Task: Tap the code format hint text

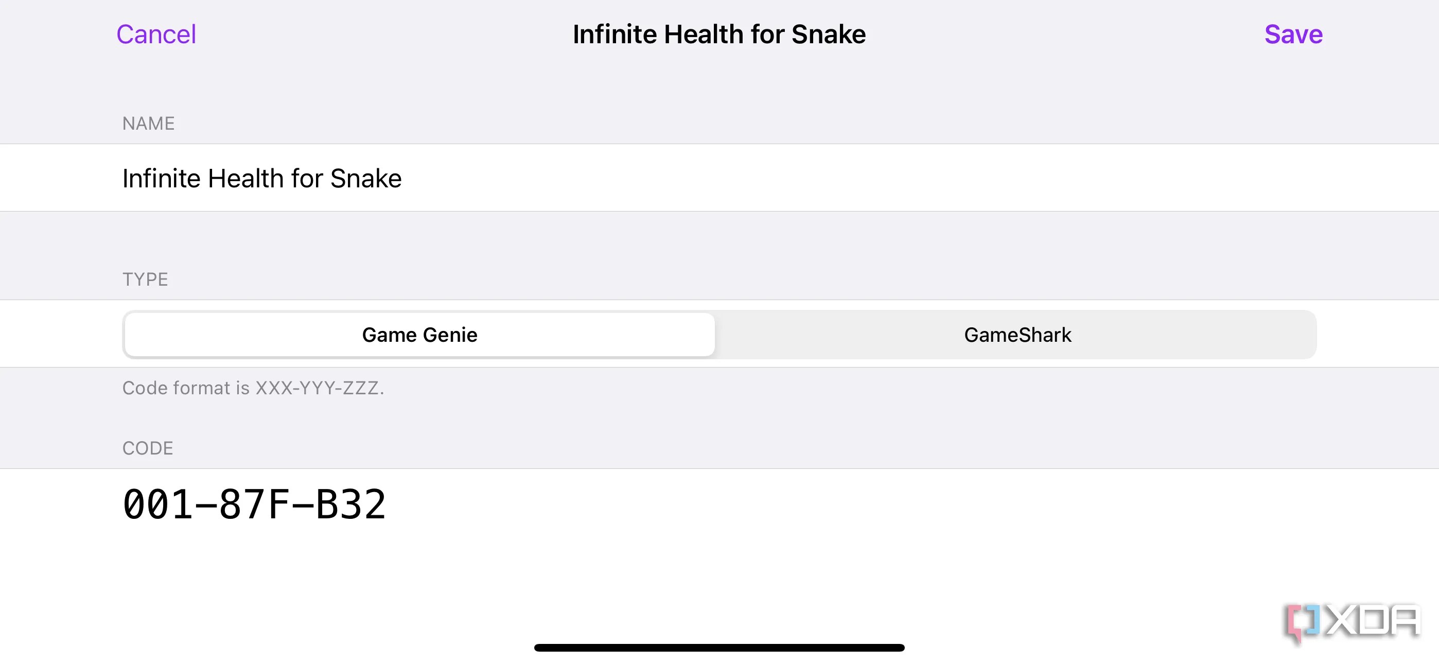Action: (x=253, y=387)
